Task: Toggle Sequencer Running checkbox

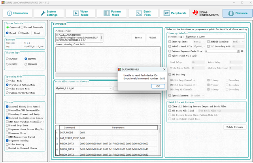Action: pos(7,141)
